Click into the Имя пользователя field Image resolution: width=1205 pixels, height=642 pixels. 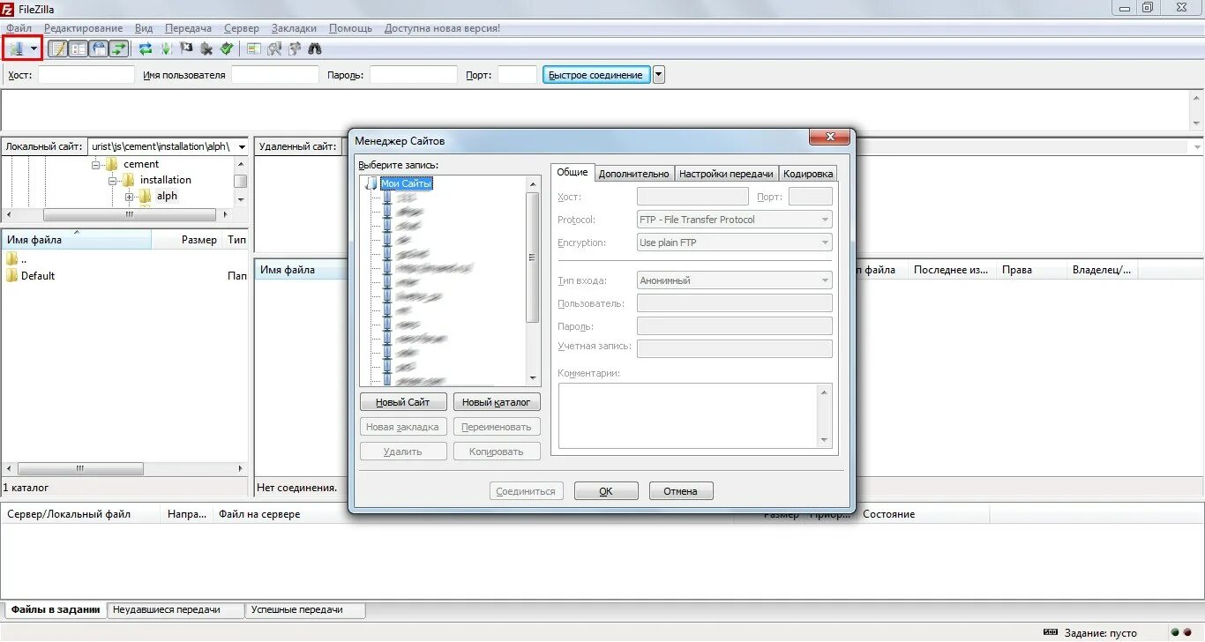275,75
